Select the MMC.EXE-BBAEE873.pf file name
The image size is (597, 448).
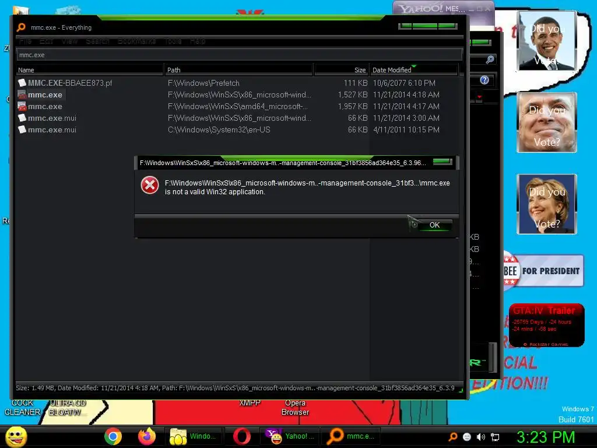point(70,83)
